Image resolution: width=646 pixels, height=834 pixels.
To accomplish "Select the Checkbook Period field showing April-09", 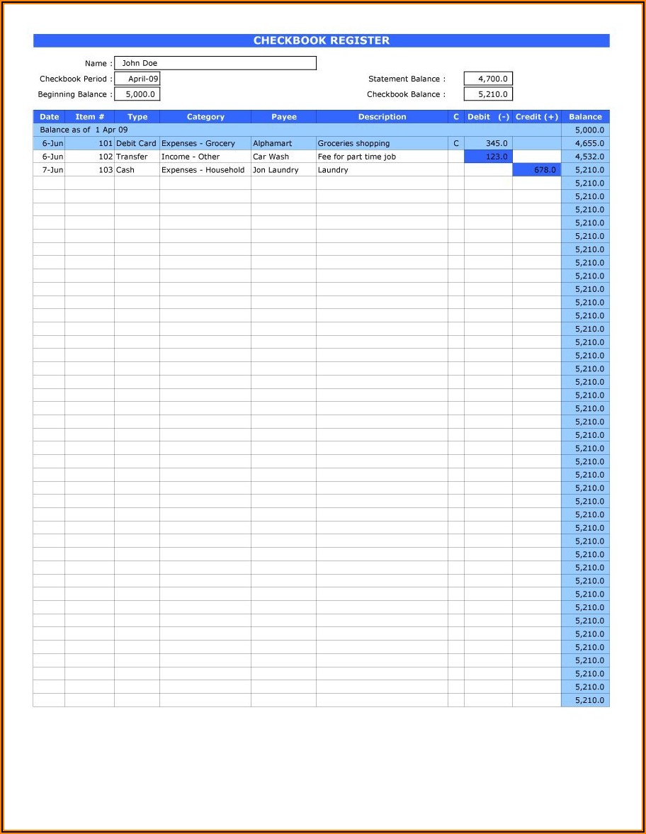I will click(x=137, y=79).
